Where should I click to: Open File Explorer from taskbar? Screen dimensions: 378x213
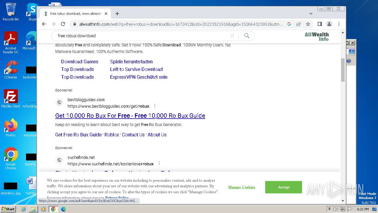pos(33,209)
